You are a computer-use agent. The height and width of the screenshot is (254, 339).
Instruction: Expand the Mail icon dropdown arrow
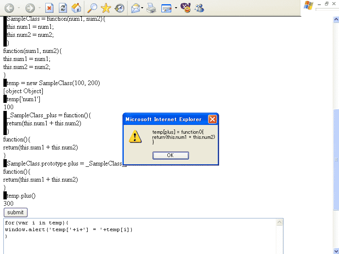point(142,8)
